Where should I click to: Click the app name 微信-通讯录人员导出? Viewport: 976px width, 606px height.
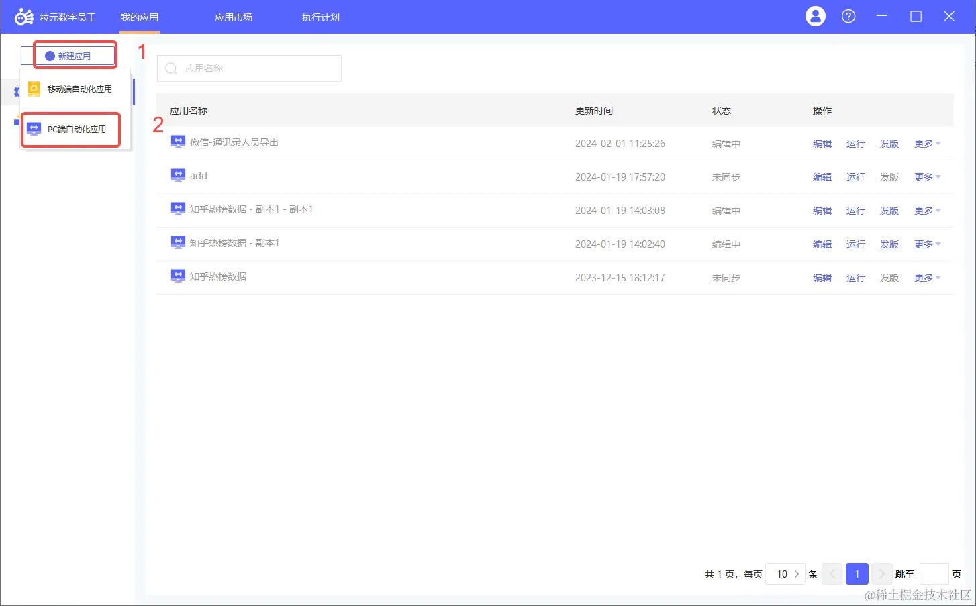click(234, 142)
